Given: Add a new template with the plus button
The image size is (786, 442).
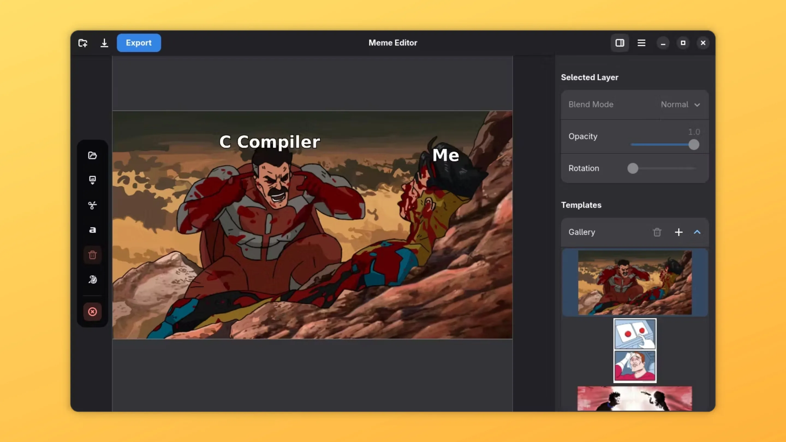Looking at the screenshot, I should click(678, 232).
